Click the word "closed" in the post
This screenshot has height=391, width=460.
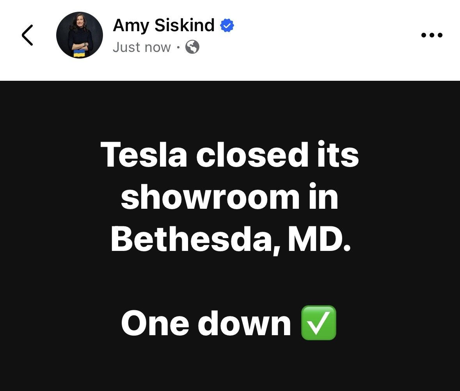[x=250, y=155]
